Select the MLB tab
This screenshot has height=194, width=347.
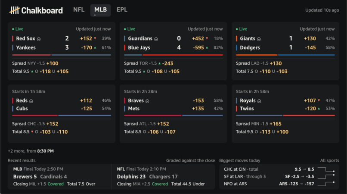pos(100,10)
